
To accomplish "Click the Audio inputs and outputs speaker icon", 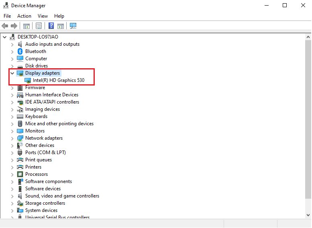I will tap(20, 44).
